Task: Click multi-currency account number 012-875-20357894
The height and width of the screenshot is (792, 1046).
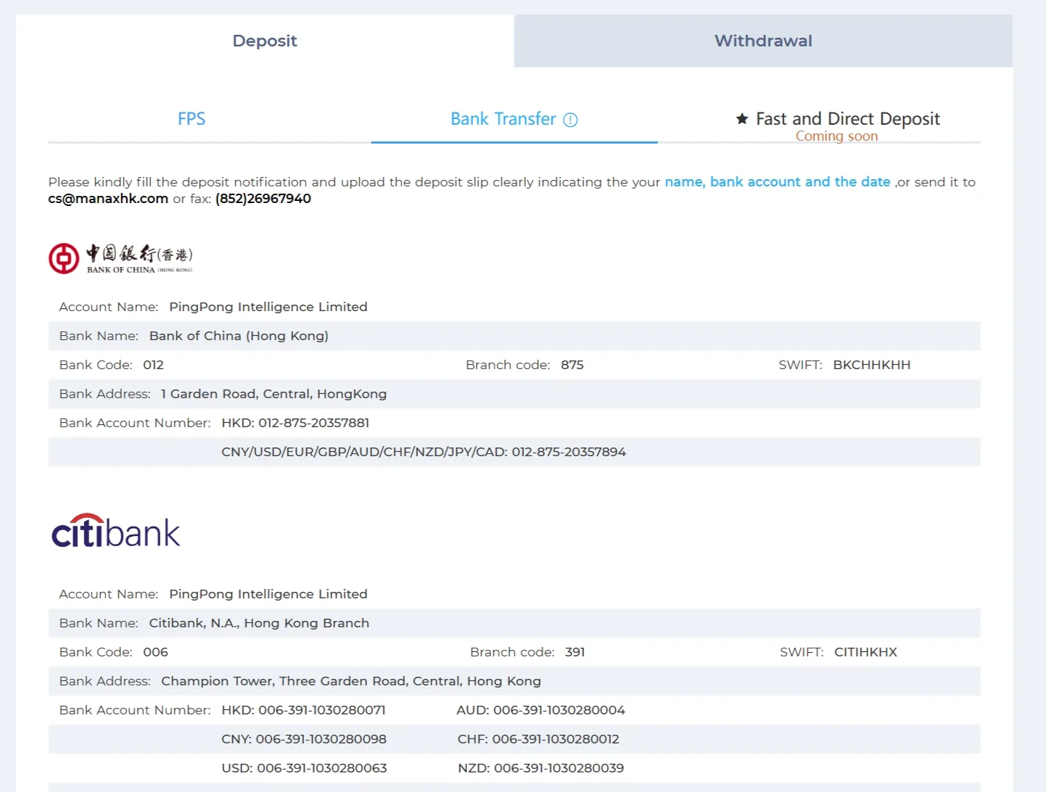Action: point(569,452)
